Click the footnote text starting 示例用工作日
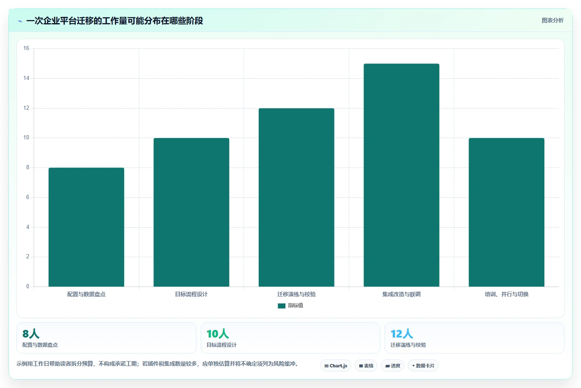 point(158,364)
